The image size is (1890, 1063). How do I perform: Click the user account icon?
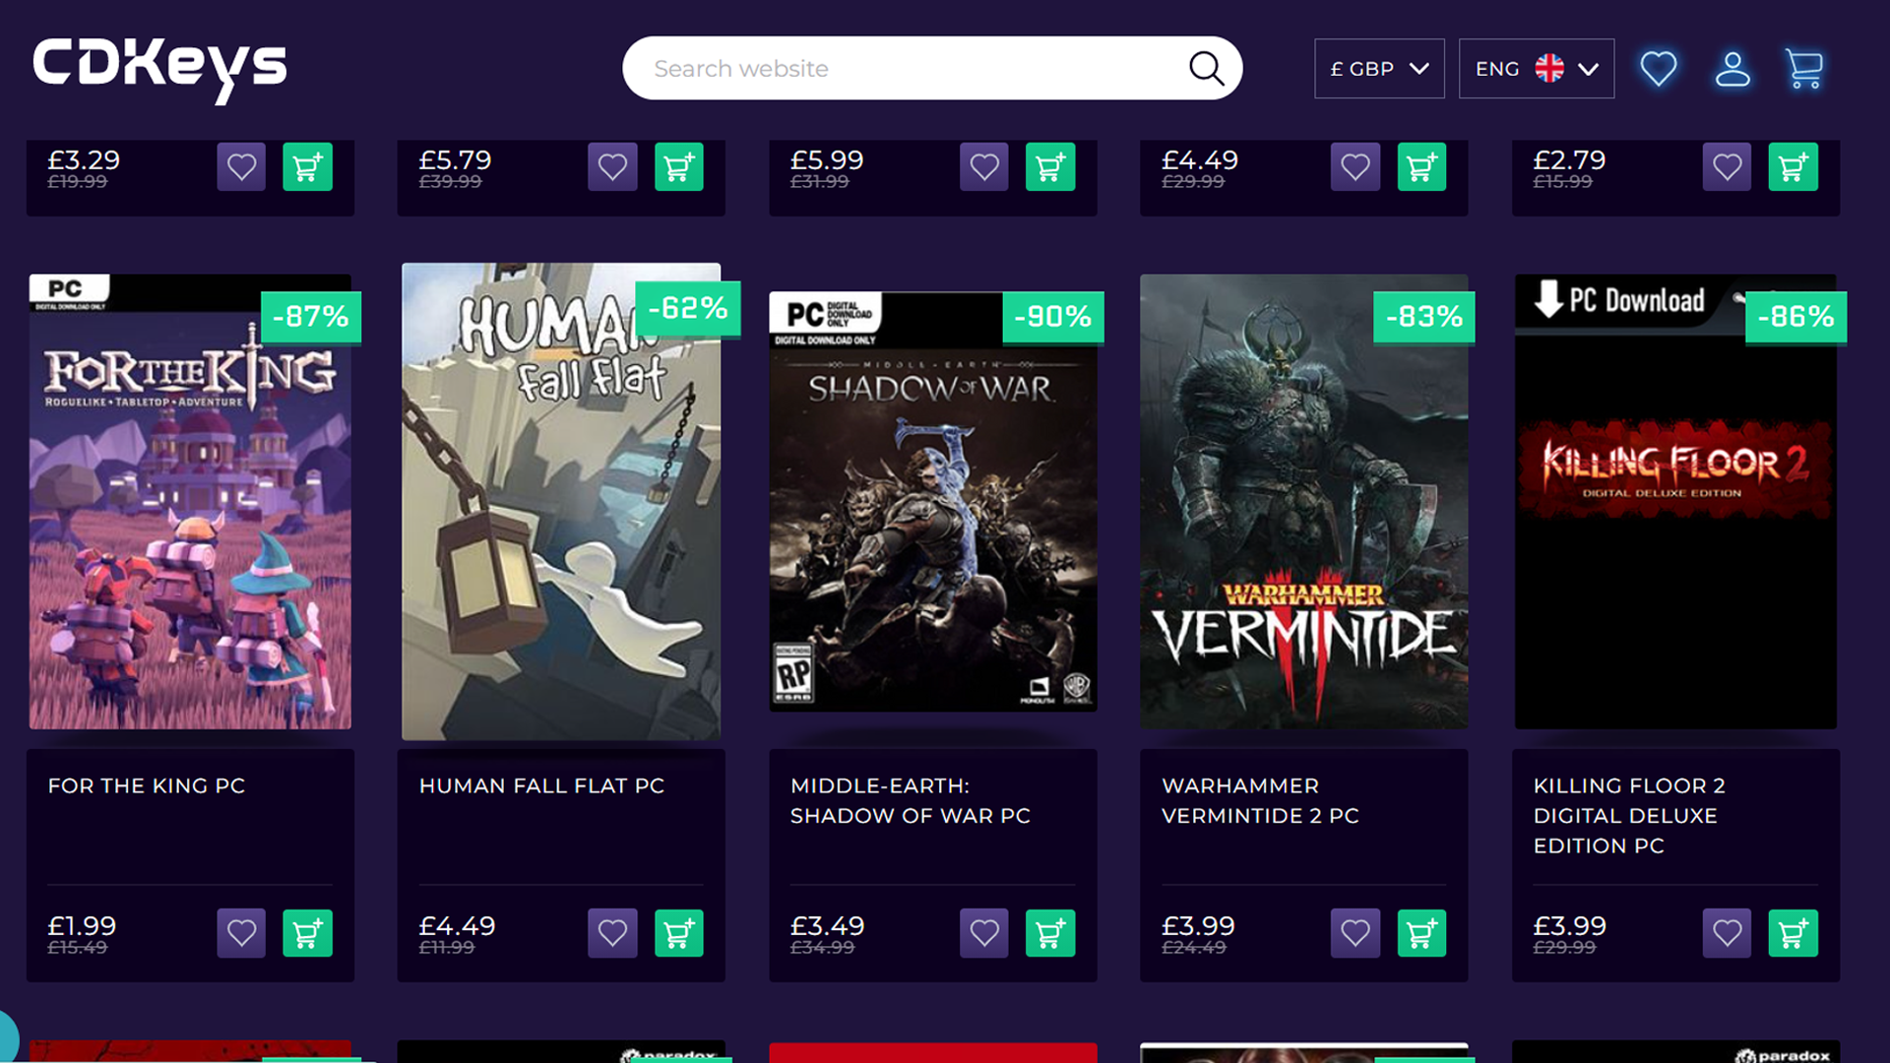click(1734, 69)
